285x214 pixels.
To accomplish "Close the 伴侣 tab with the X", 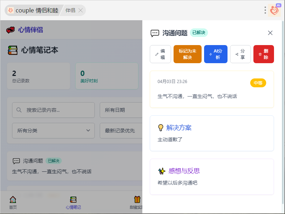I will pos(81,10).
